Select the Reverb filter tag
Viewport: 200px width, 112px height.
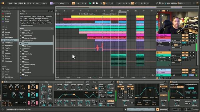[29, 23]
